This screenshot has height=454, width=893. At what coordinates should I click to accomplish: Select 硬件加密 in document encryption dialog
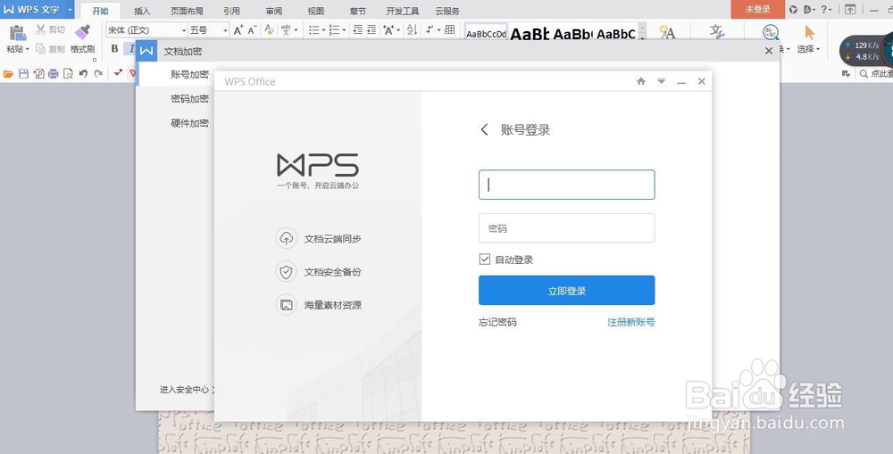pyautogui.click(x=189, y=123)
